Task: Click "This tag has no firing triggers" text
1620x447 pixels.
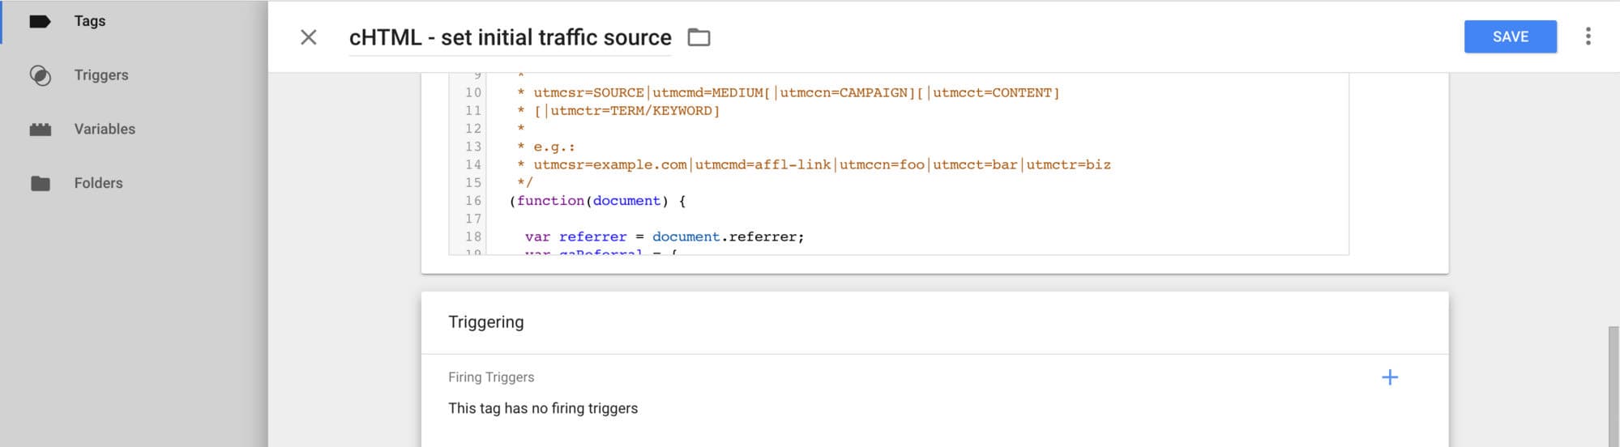Action: click(x=543, y=409)
